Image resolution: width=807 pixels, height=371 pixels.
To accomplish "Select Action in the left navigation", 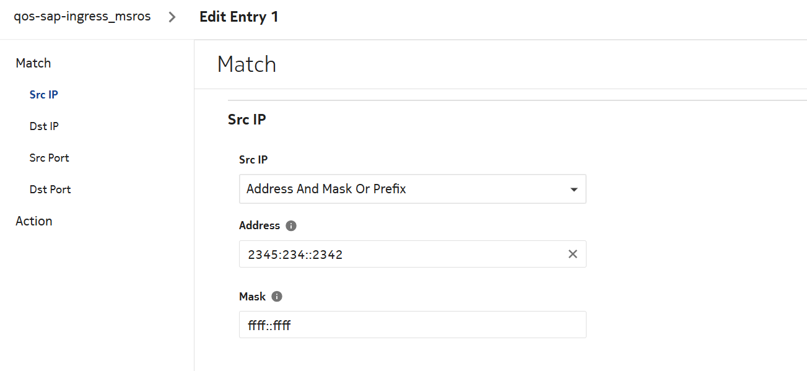I will [x=34, y=221].
